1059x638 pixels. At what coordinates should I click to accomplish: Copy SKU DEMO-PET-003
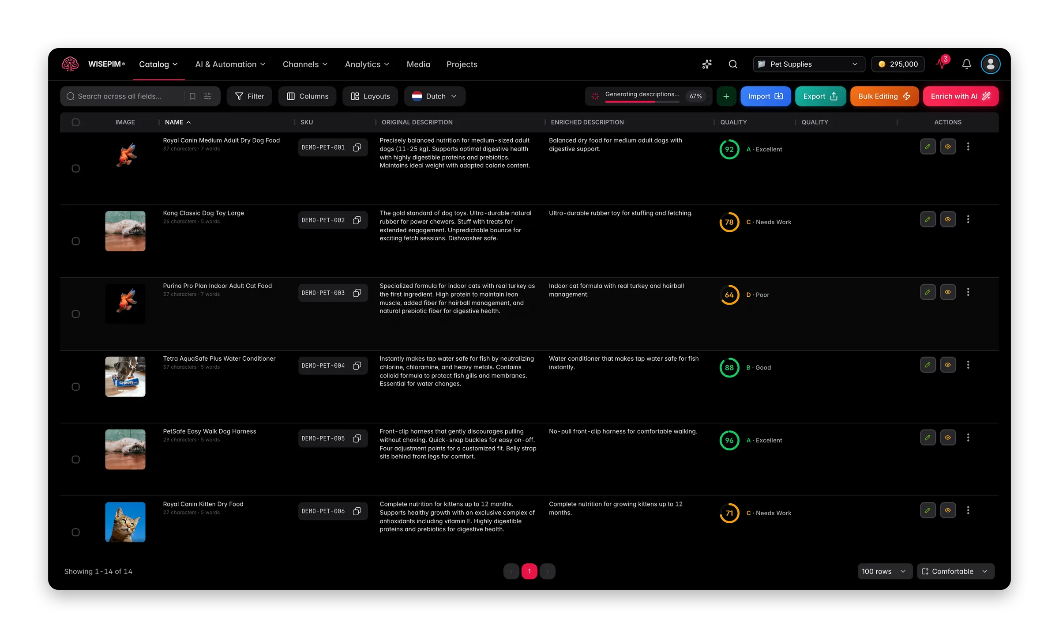tap(357, 293)
